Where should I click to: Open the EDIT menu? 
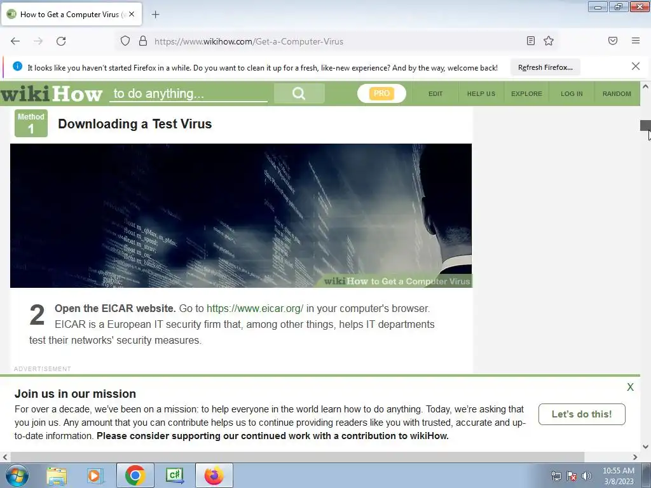pos(435,94)
